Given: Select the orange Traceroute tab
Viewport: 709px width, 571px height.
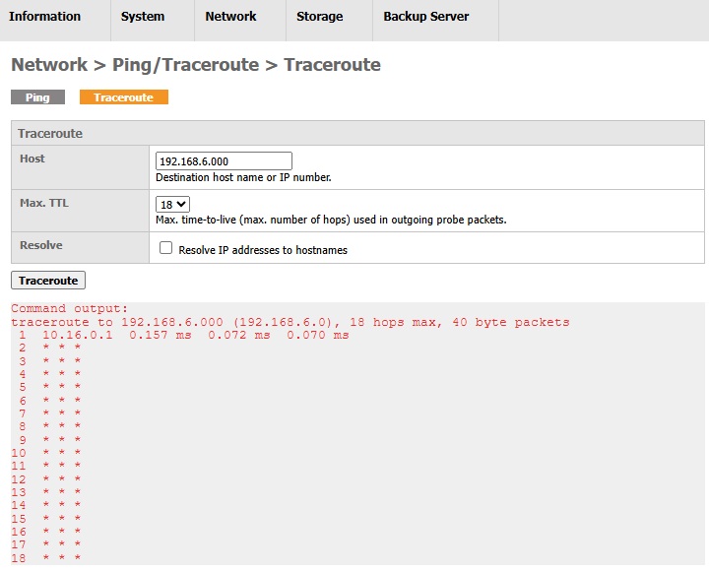Looking at the screenshot, I should pyautogui.click(x=124, y=97).
